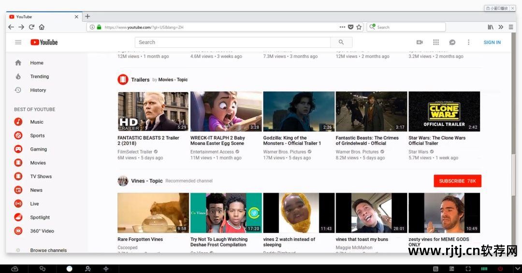Open the YouTube hamburger guide menu

click(x=18, y=42)
